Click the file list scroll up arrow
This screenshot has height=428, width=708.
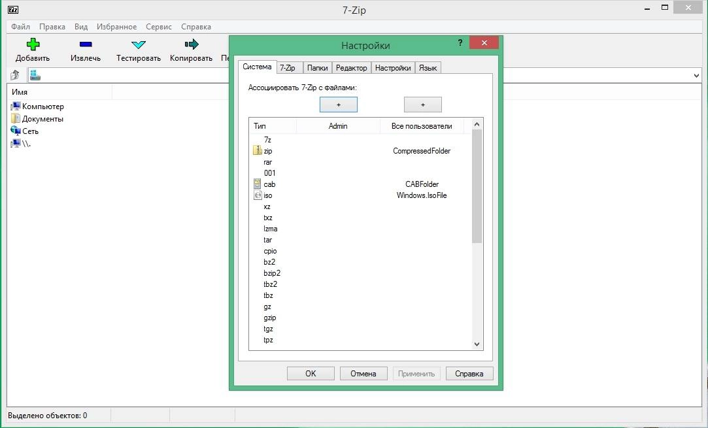pos(477,124)
